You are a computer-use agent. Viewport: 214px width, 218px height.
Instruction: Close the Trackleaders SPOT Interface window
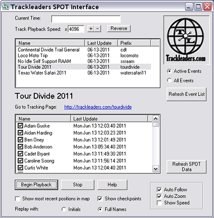click(208, 7)
